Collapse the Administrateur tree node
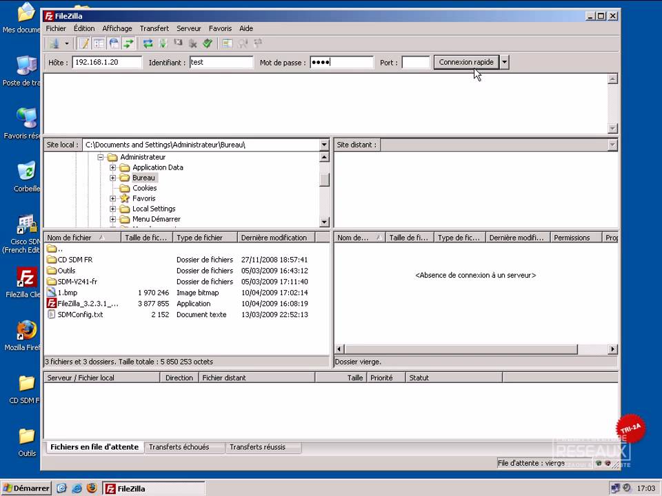This screenshot has width=662, height=496. click(x=101, y=157)
